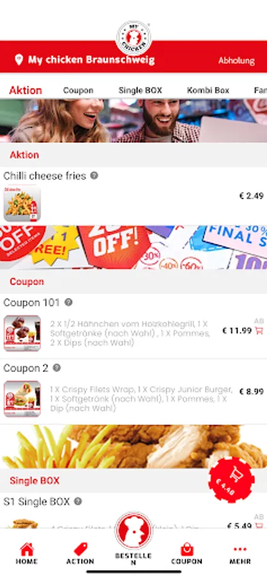
Task: Tap the My Chicken logo at top
Action: tap(134, 39)
